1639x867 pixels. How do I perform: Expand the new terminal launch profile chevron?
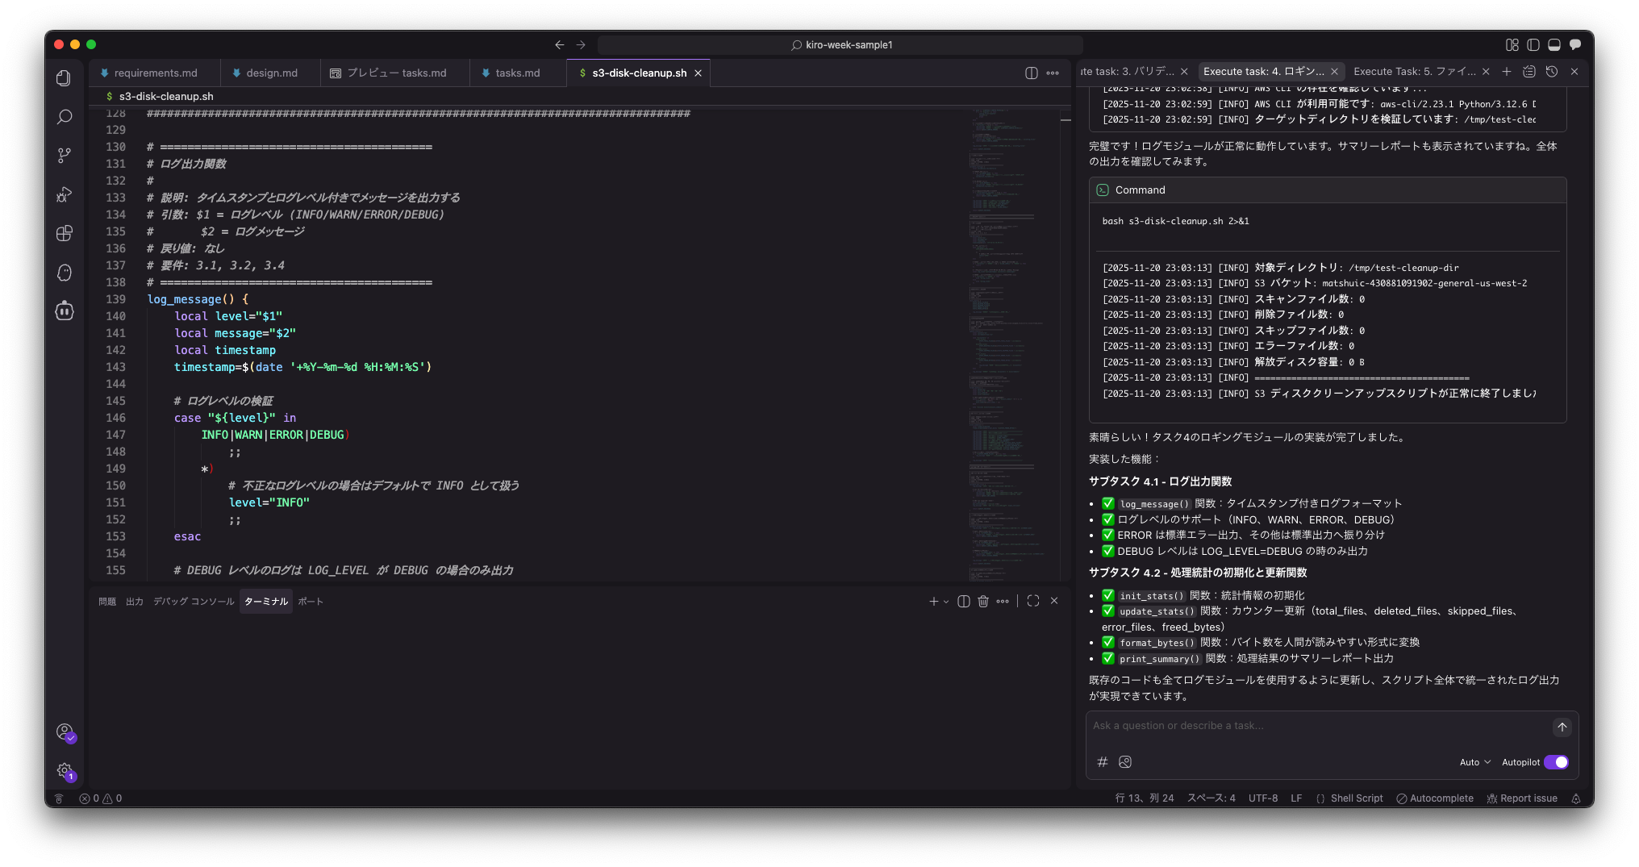[x=946, y=602]
